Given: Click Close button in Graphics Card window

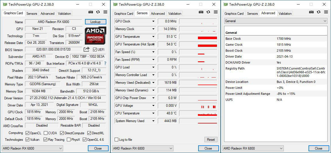Looking at the screenshot, I should [x=98, y=148].
